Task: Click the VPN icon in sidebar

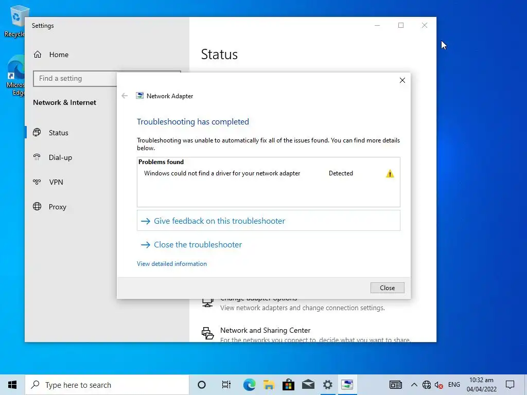Action: 37,182
